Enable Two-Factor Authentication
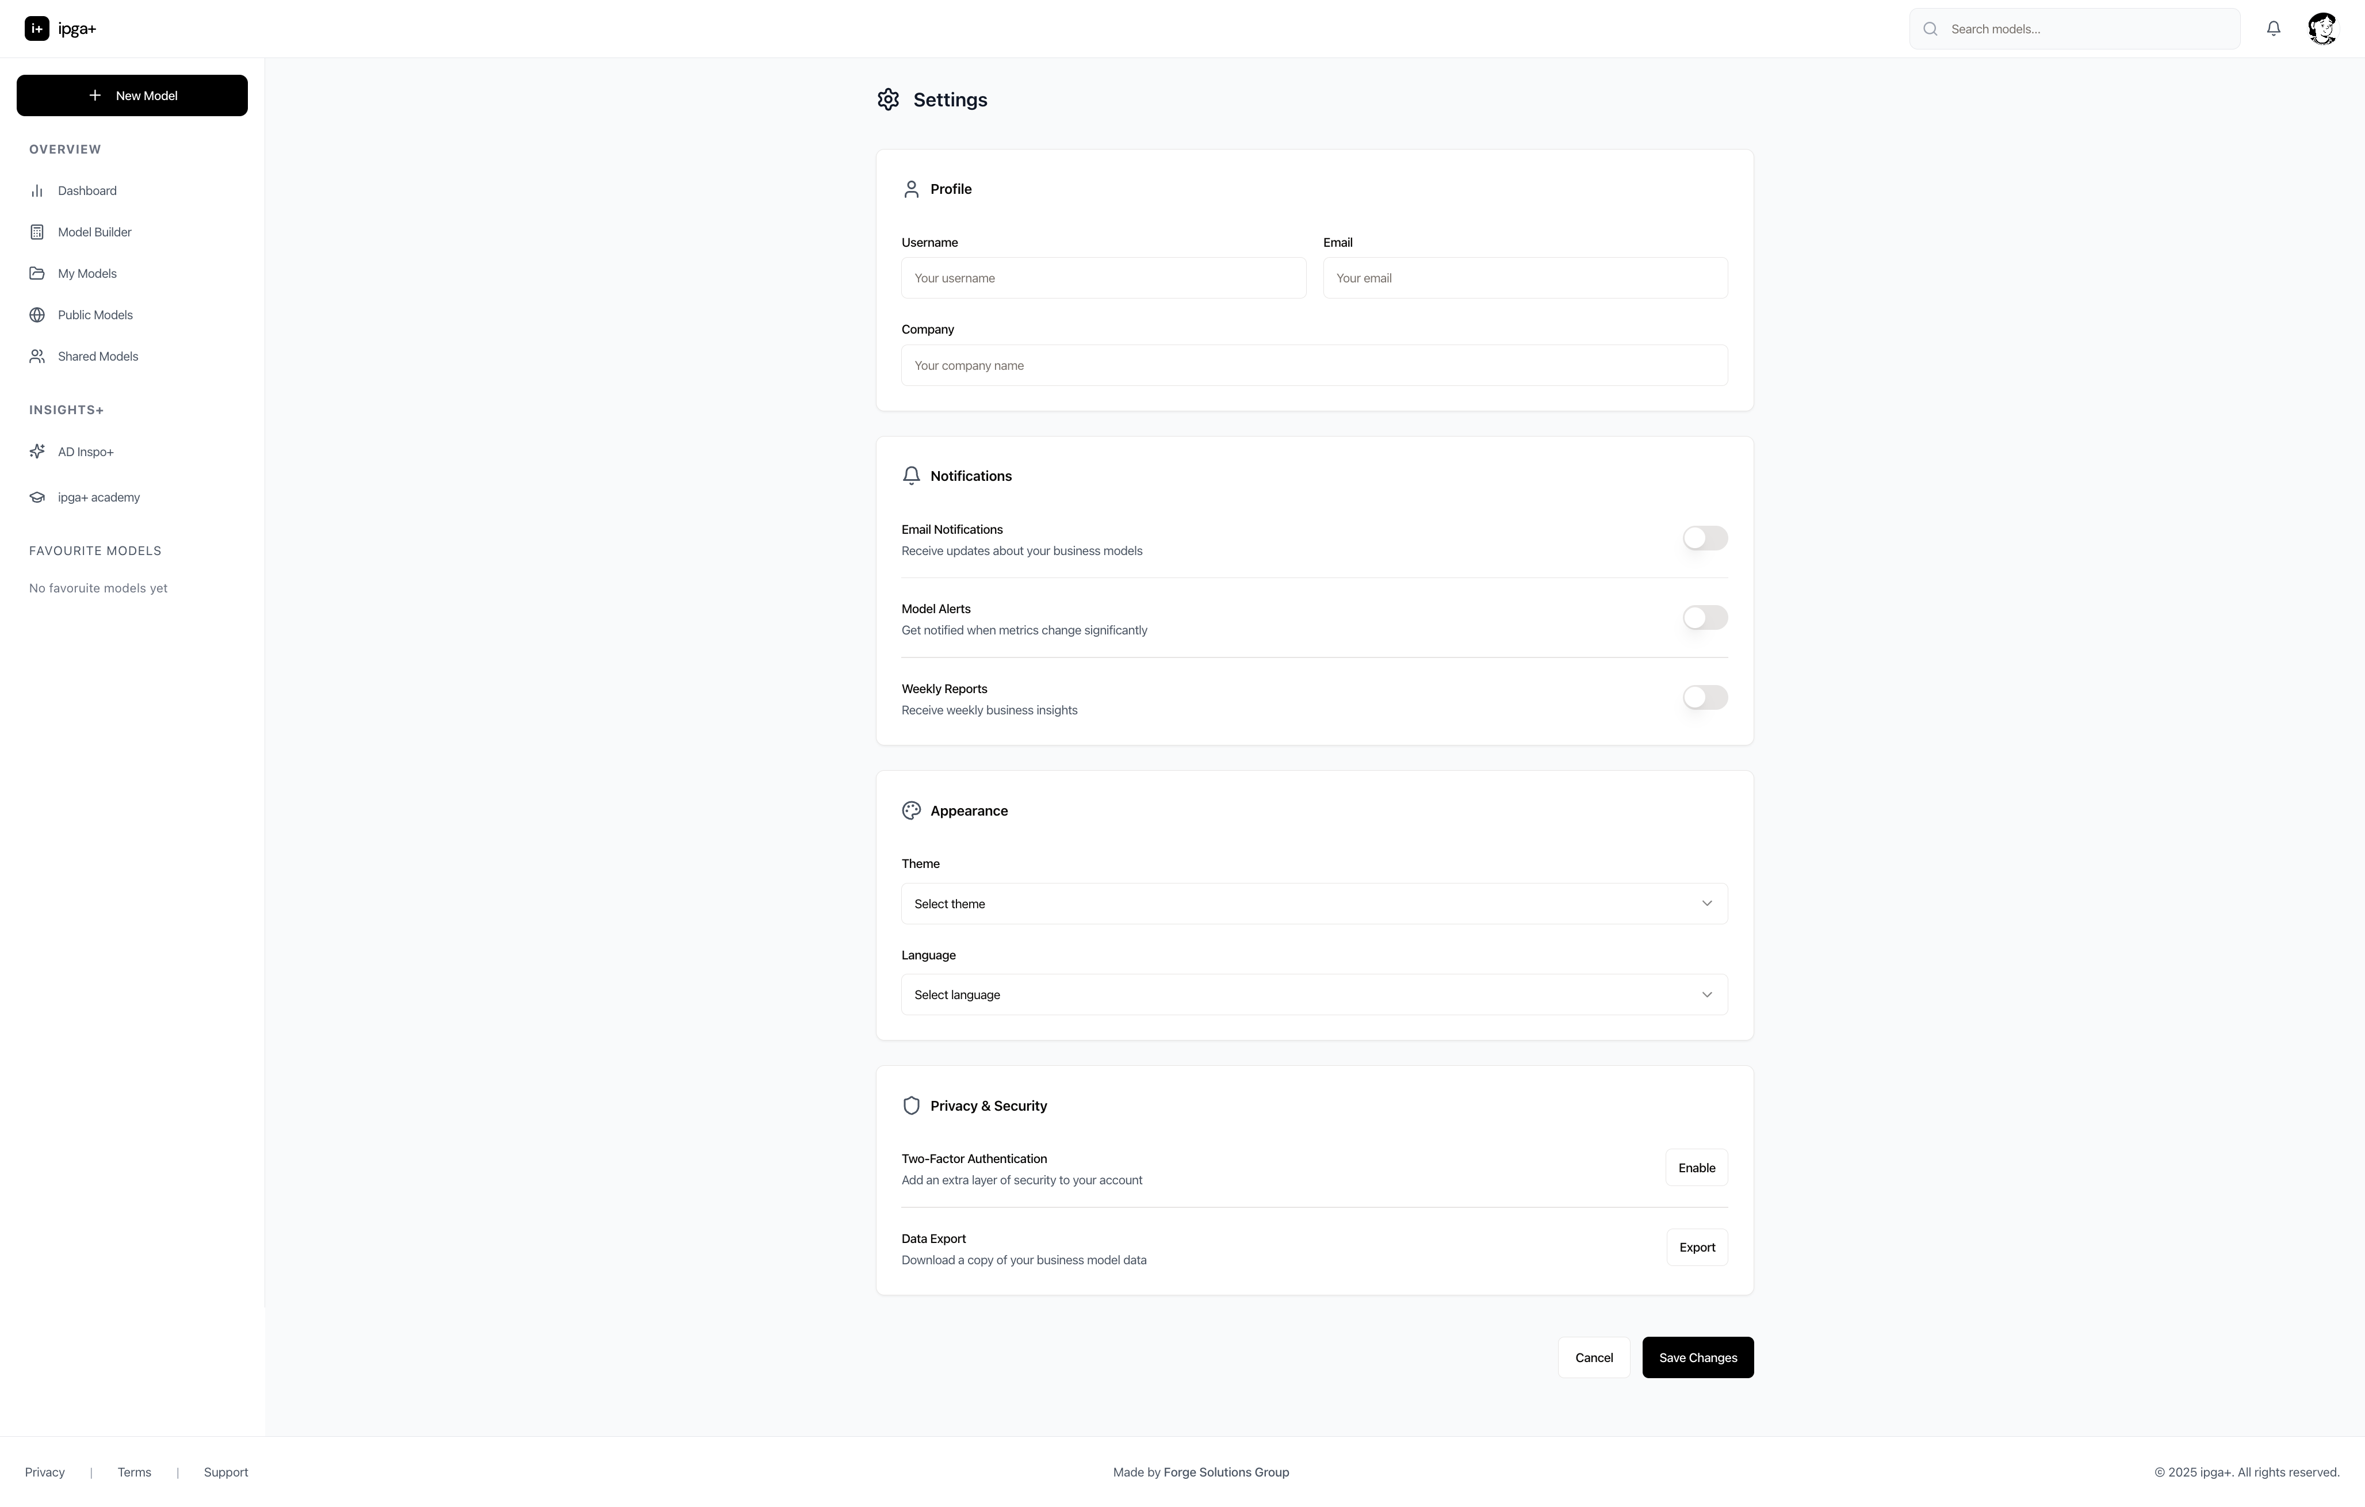This screenshot has height=1507, width=2365. (x=1695, y=1168)
